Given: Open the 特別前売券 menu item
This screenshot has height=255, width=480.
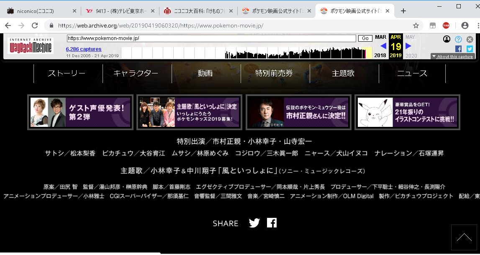Looking at the screenshot, I should point(274,73).
